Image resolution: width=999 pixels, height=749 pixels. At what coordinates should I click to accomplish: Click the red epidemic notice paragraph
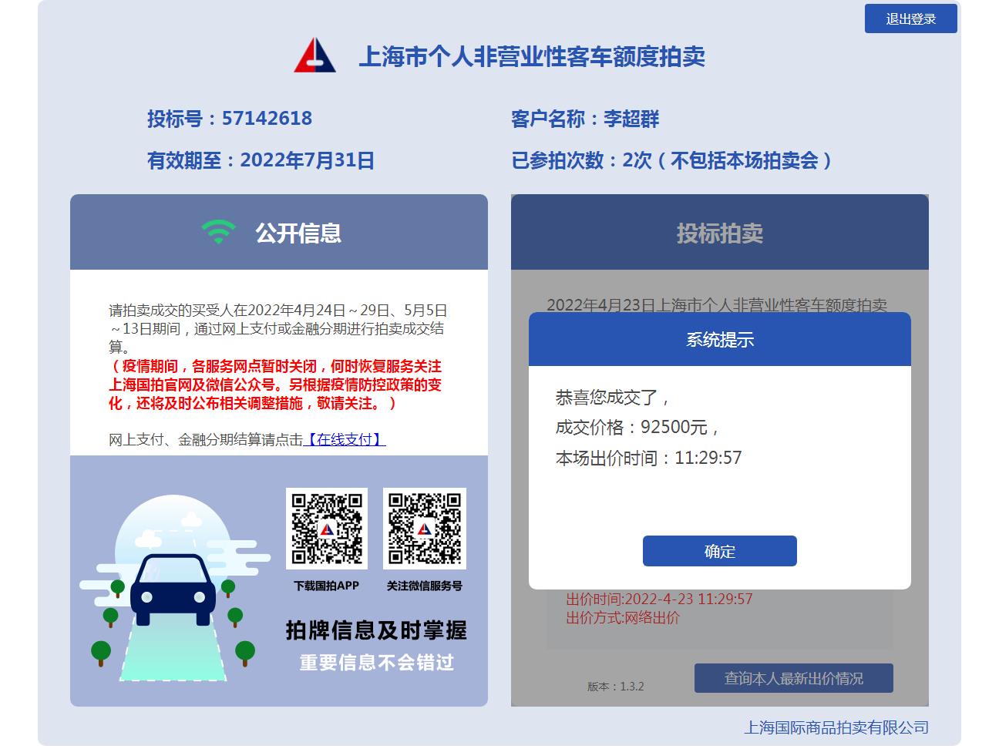[x=275, y=385]
